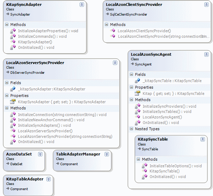Viewport: 213px width, 196px height.
Task: Toggle Methods section in KitapSyncAdapter
Action: tap(7, 25)
